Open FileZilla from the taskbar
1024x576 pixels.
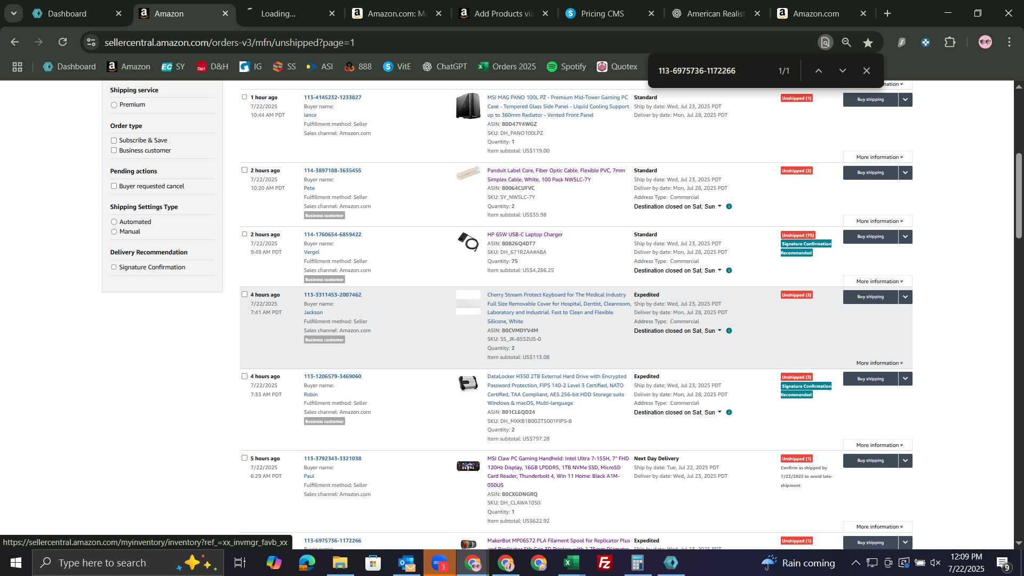click(604, 563)
